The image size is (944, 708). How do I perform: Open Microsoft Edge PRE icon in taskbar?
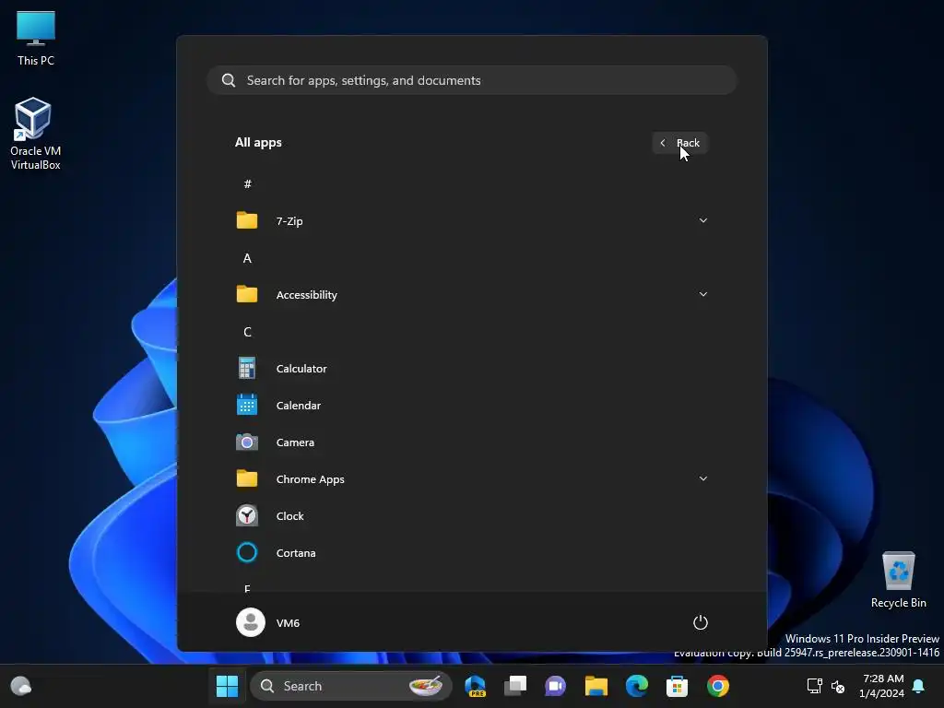coord(476,686)
